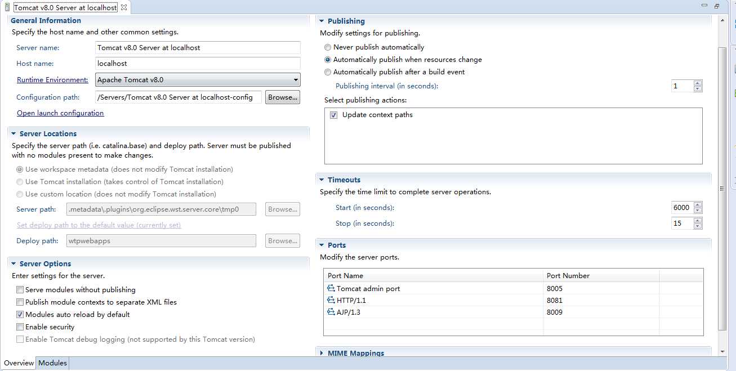Open the Runtime Environment dropdown
This screenshot has height=371, width=736.
point(198,80)
